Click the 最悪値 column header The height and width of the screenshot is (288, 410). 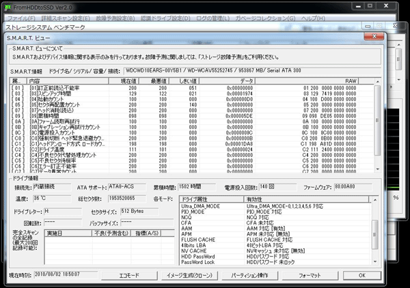tap(154, 81)
